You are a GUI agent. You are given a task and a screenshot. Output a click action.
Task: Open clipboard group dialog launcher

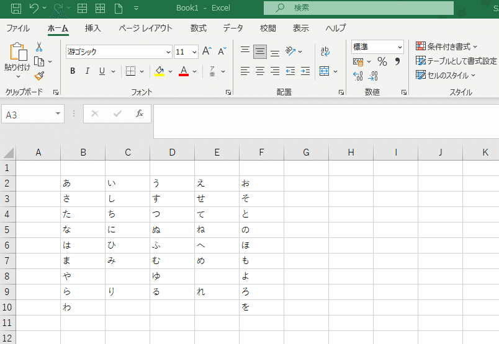tap(56, 92)
